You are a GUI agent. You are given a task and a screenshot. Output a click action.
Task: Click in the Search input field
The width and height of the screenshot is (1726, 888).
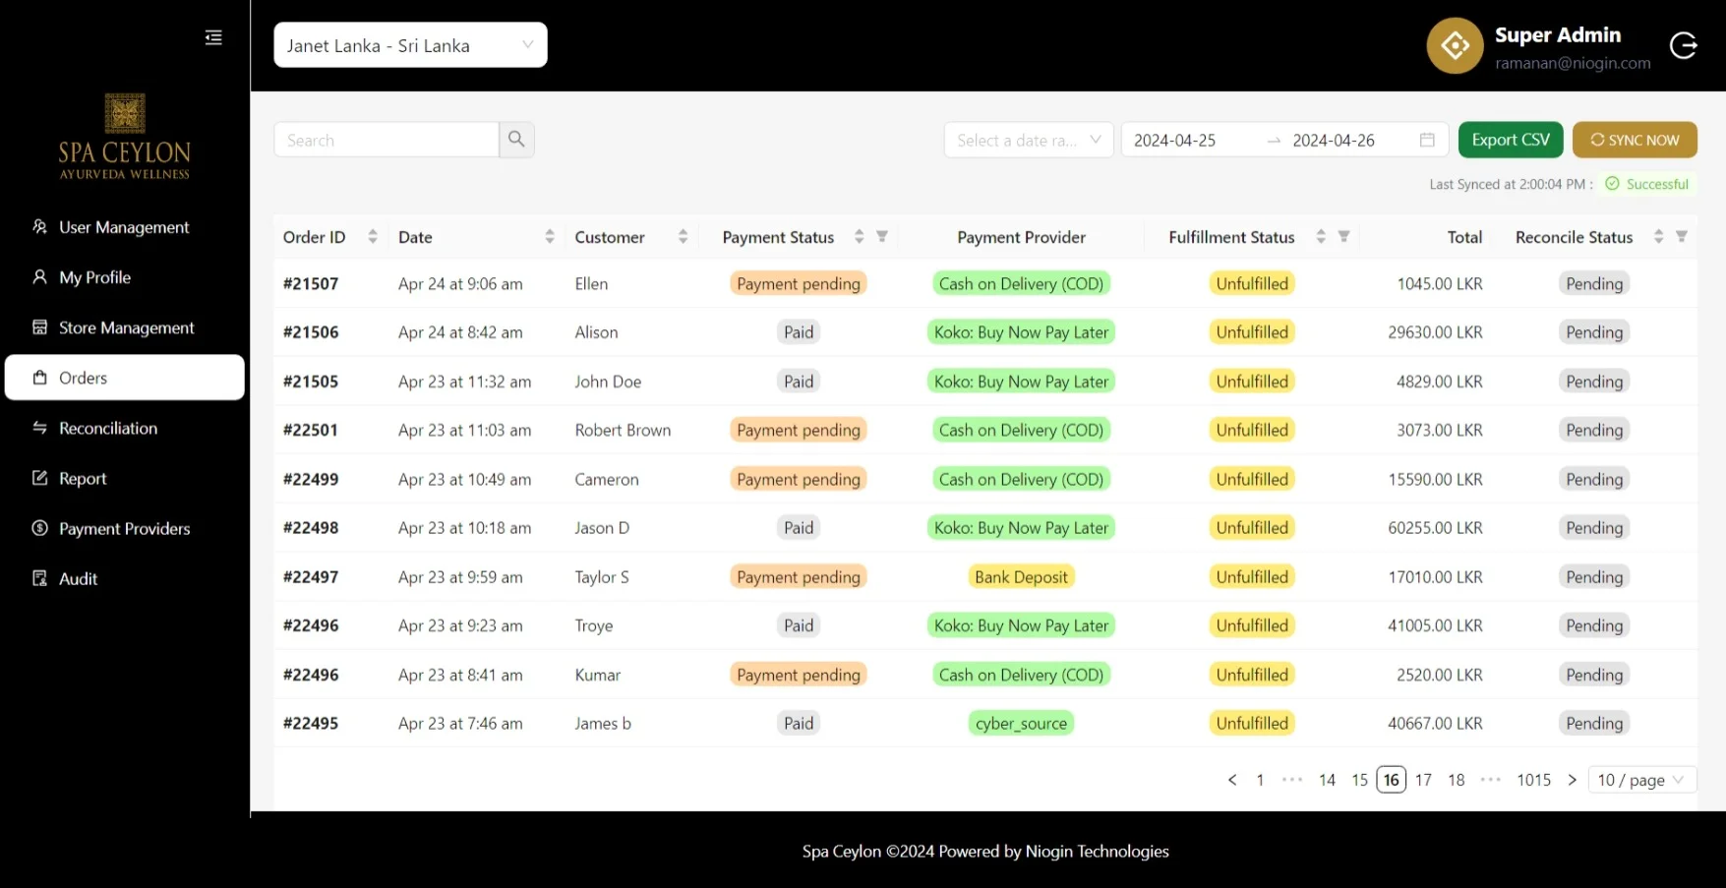(x=386, y=140)
